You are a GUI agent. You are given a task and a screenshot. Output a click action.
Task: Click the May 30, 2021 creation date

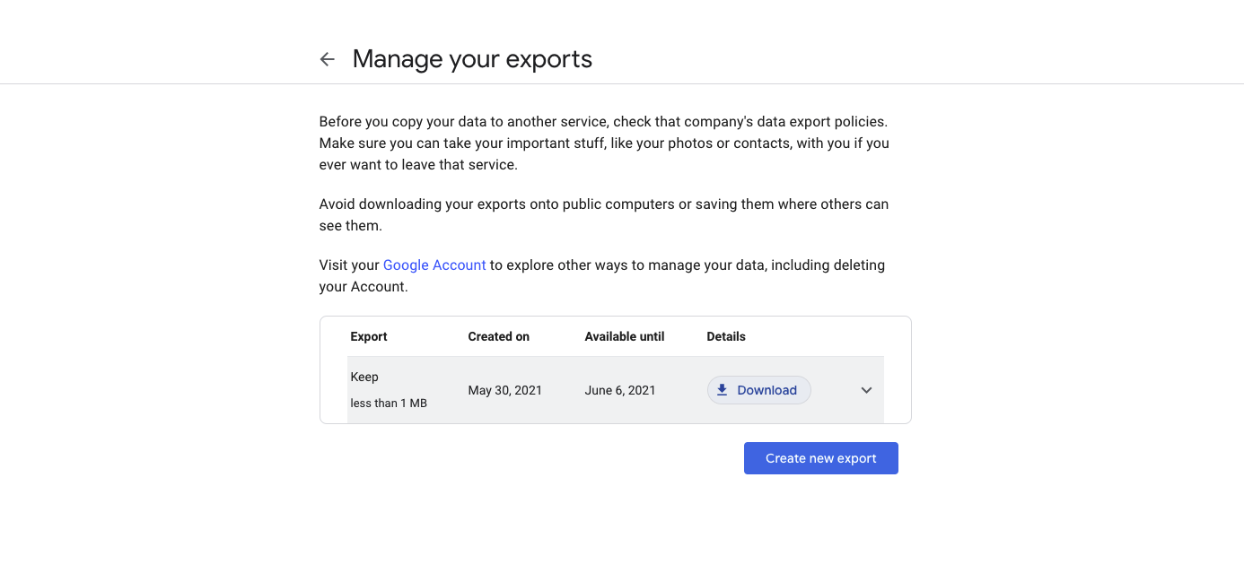[x=504, y=390]
